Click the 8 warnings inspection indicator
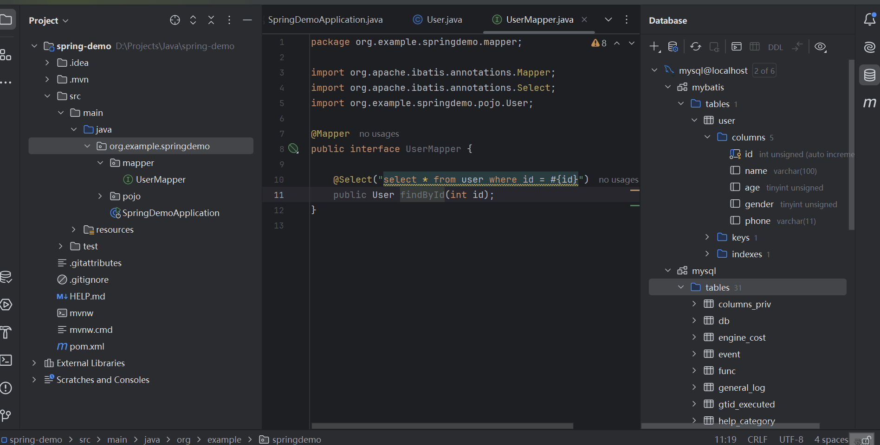This screenshot has width=880, height=445. point(599,43)
